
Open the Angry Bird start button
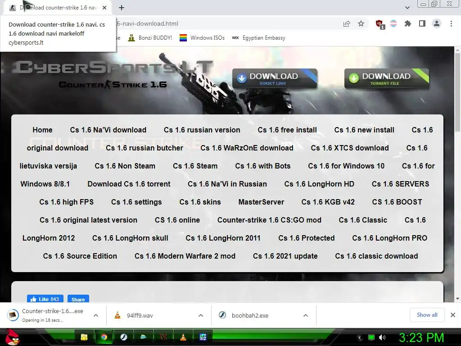pos(12,337)
